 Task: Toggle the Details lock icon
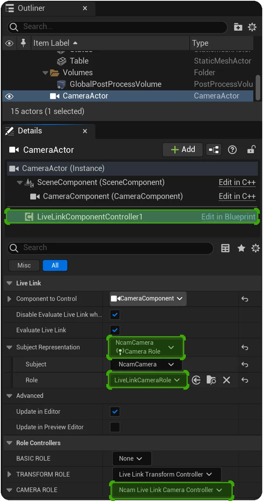tap(251, 150)
